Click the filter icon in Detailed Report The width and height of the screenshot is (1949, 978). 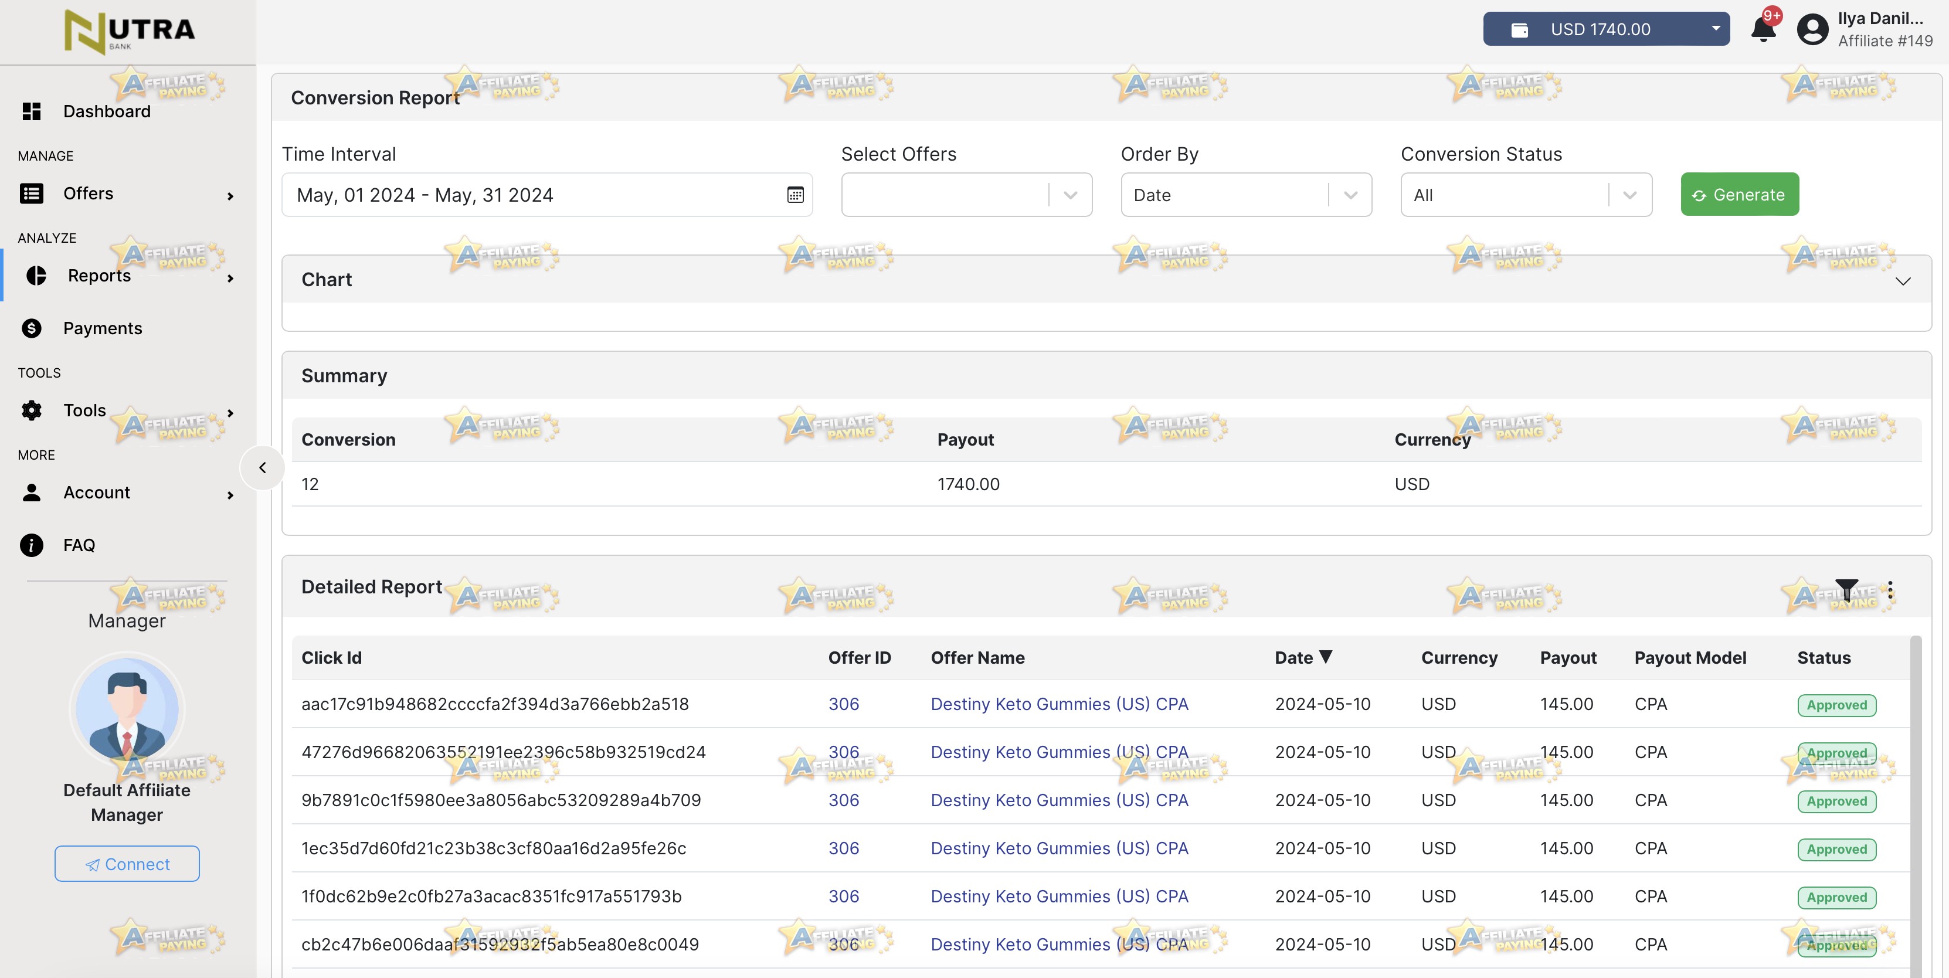(1846, 590)
